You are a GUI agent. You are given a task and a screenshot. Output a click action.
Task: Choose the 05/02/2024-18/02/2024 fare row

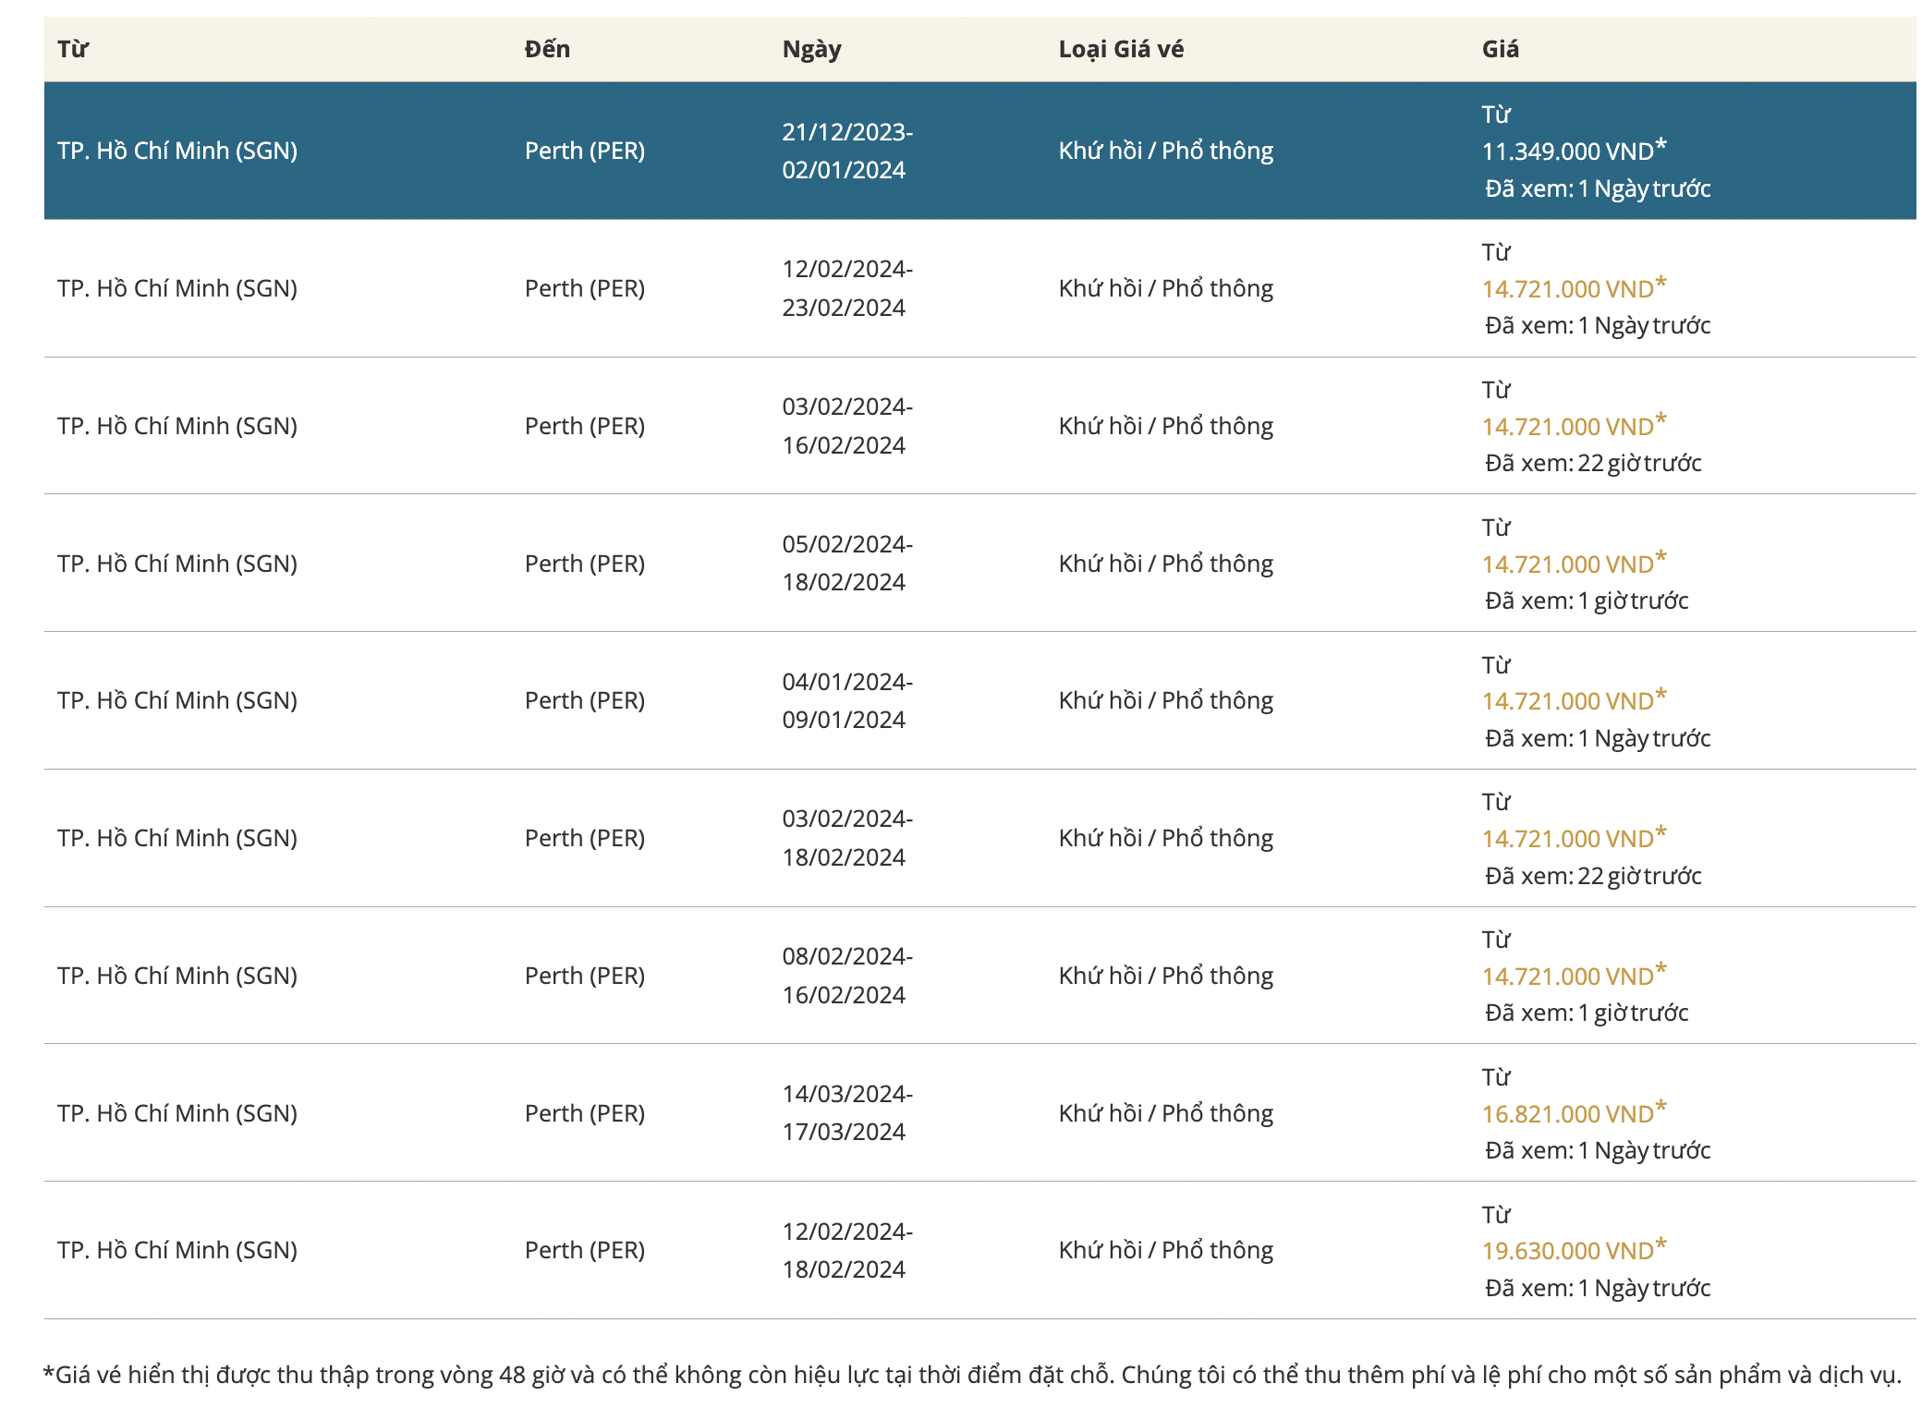pyautogui.click(x=846, y=564)
